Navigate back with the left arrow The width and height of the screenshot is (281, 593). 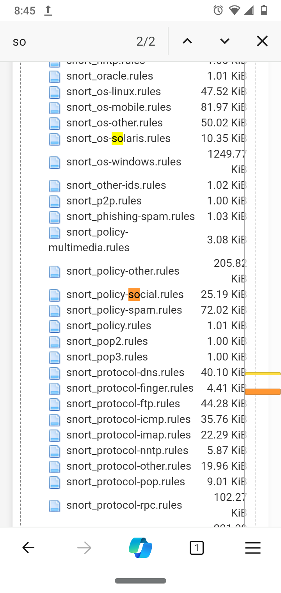[28, 548]
